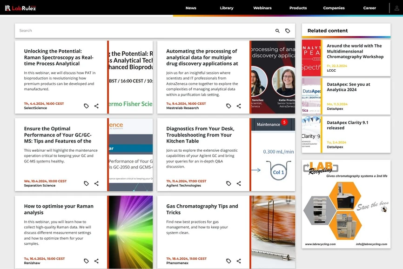Click the Renishaw company name
Viewport: 403px width, 269px height.
tap(32, 263)
